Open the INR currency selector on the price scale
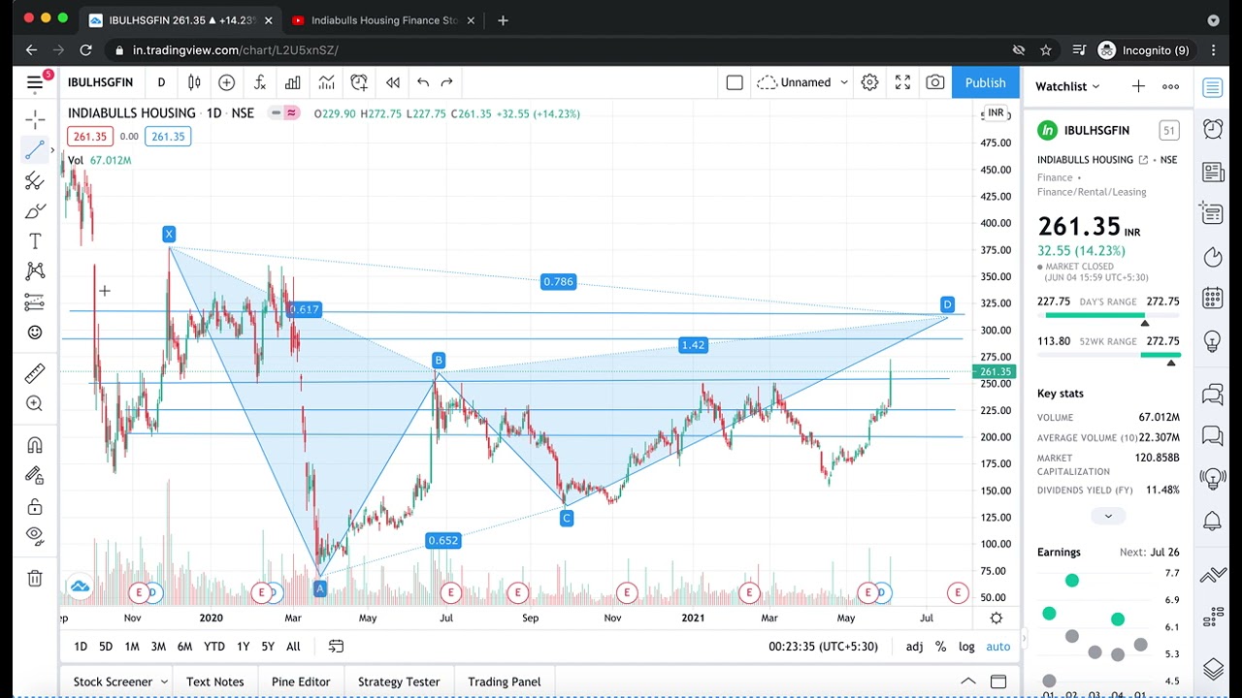Image resolution: width=1242 pixels, height=698 pixels. click(996, 113)
